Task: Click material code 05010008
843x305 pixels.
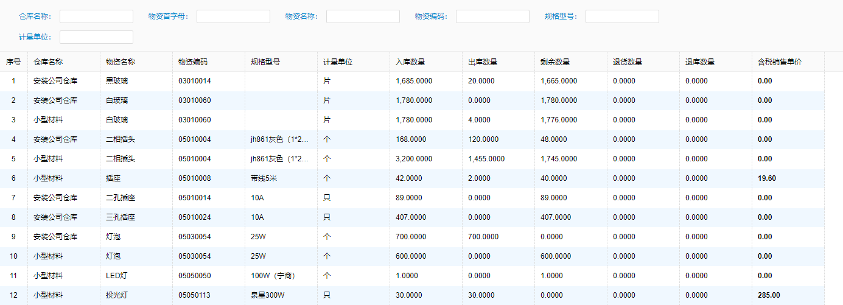Action: (195, 178)
